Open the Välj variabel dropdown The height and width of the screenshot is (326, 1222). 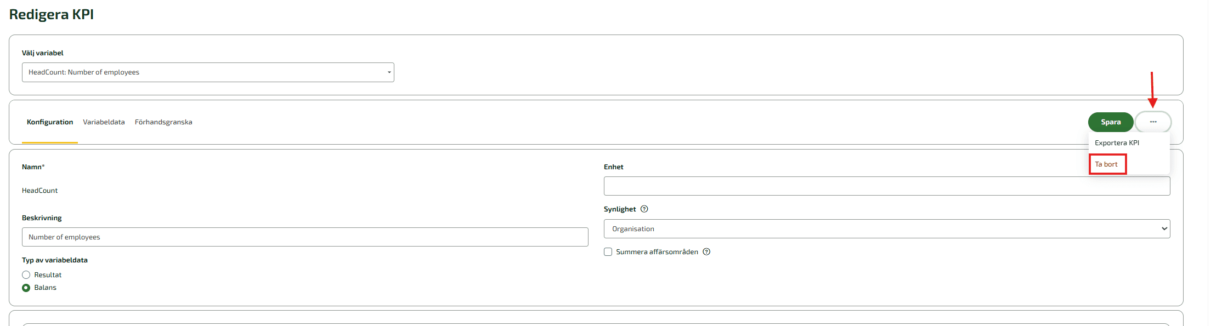coord(208,72)
